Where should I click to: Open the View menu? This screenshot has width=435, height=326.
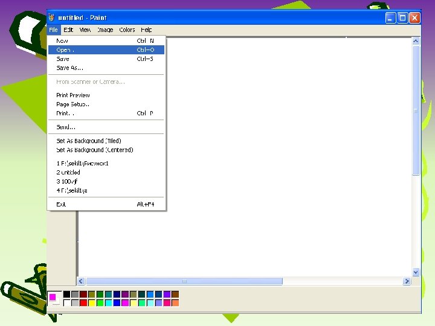pyautogui.click(x=85, y=30)
